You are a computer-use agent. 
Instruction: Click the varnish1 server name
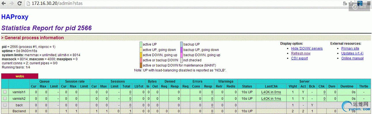pyautogui.click(x=19, y=92)
